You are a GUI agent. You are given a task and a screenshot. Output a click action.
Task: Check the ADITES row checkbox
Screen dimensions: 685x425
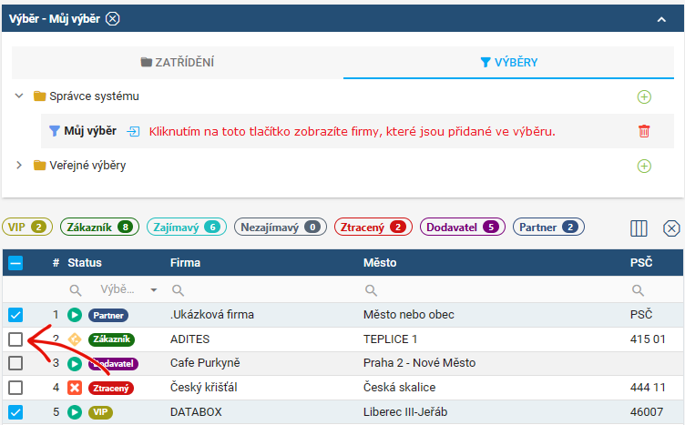15,339
